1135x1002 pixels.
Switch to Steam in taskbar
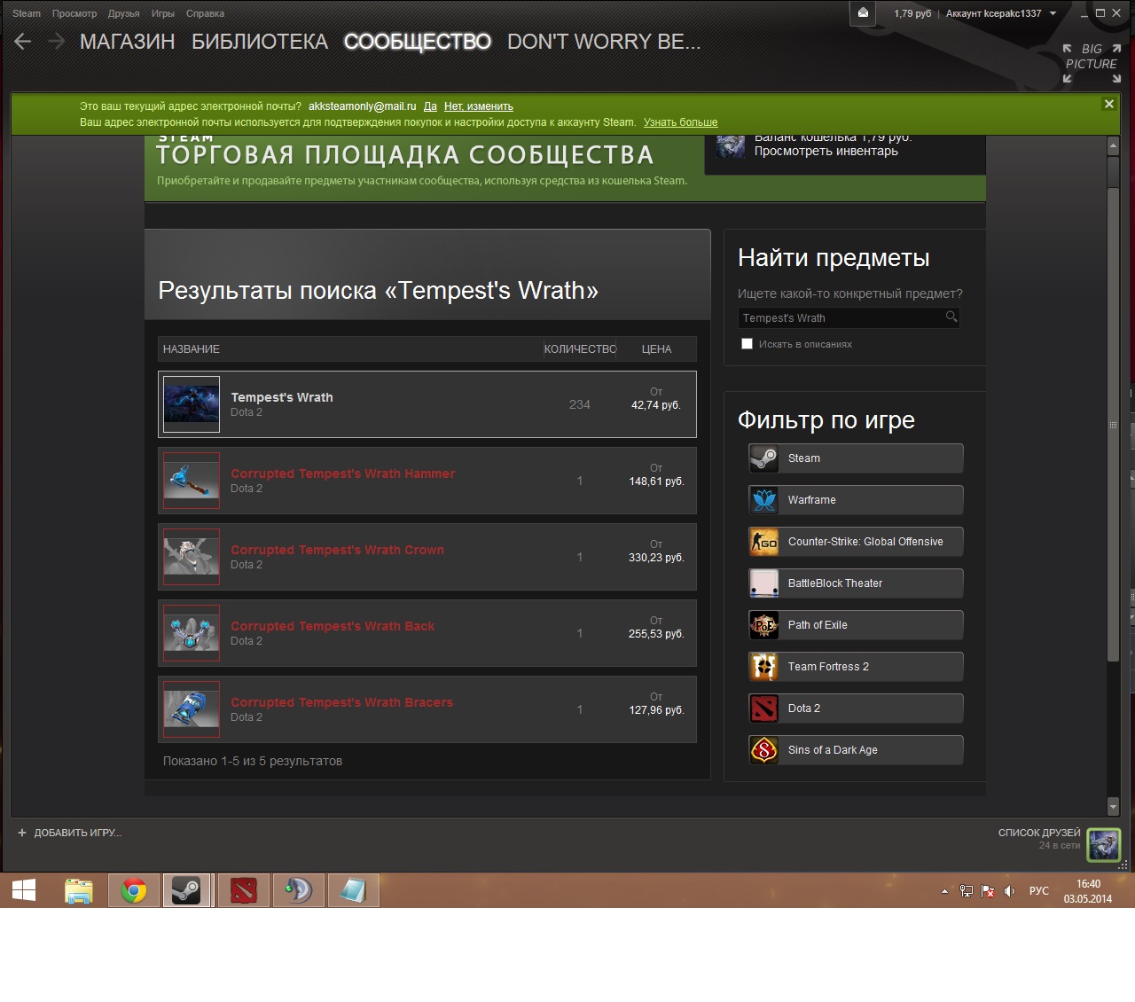tap(187, 890)
